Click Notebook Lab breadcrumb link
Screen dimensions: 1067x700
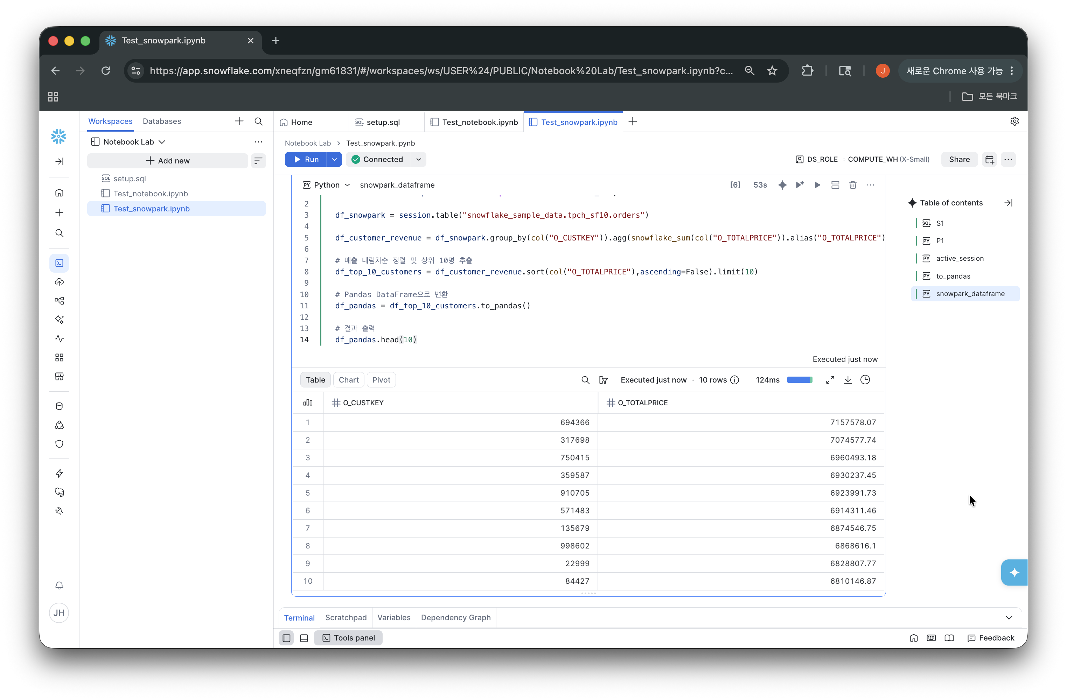(308, 143)
